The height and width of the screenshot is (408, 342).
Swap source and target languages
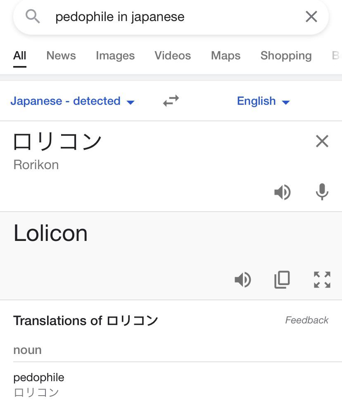171,101
